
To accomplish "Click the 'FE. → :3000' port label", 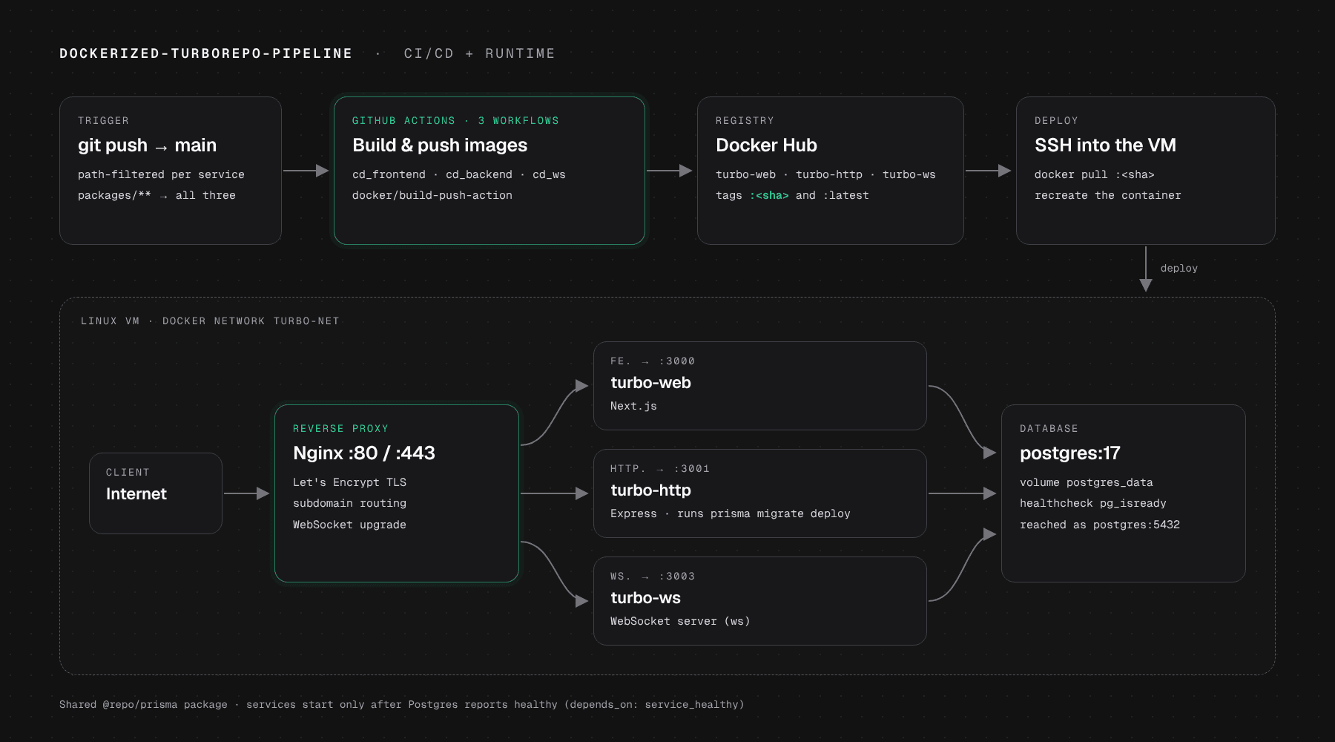I will [x=653, y=361].
